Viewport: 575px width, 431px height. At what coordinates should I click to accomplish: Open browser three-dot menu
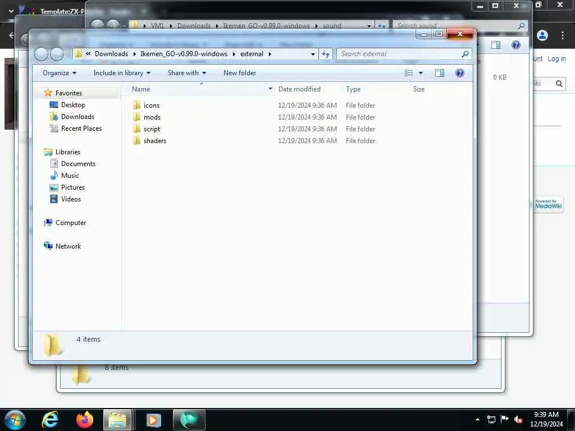click(563, 35)
